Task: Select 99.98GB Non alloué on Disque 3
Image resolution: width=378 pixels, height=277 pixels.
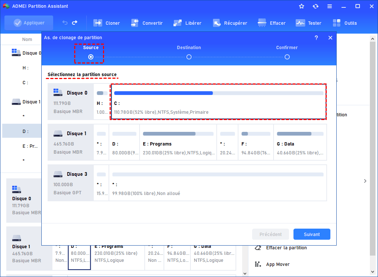Action: (x=218, y=183)
